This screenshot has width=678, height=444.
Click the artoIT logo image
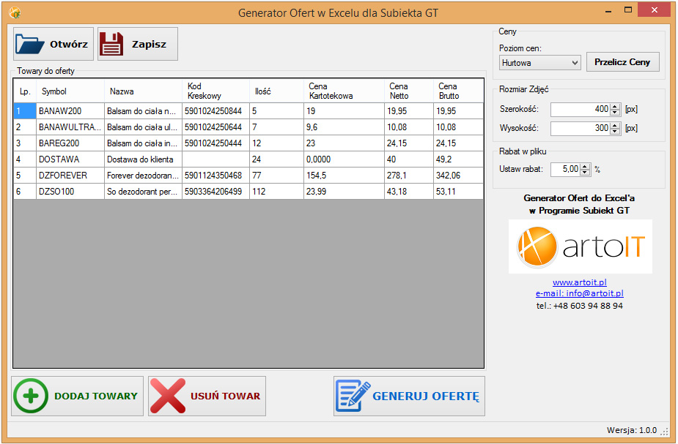coord(580,247)
